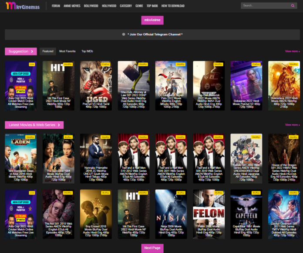
Task: Open the Bollywood menu
Action: click(91, 6)
